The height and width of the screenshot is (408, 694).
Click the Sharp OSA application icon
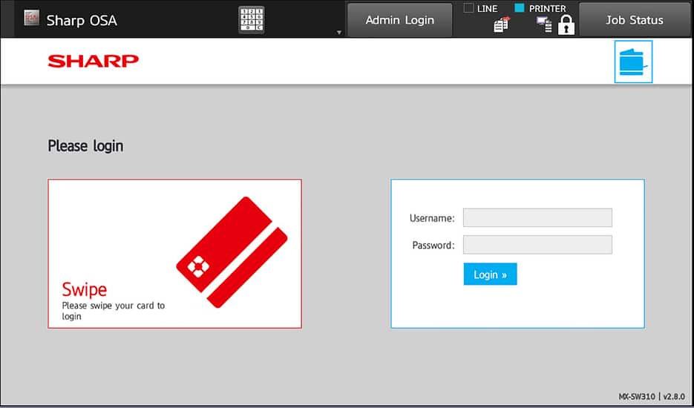[31, 19]
